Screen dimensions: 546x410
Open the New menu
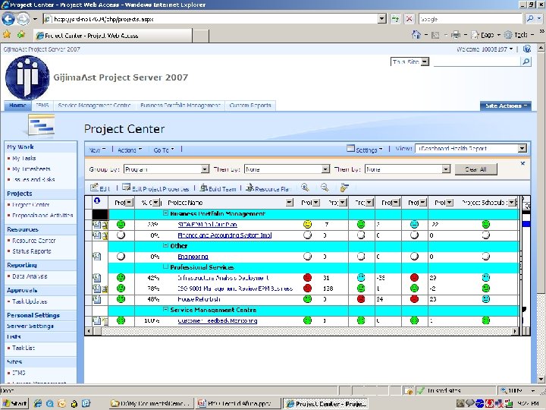pyautogui.click(x=97, y=150)
